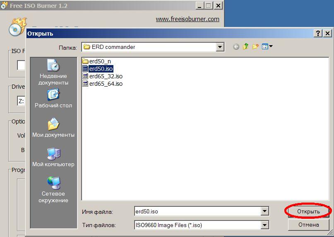This screenshot has height=237, width=334.
Task: Go up one folder level
Action: pyautogui.click(x=246, y=47)
